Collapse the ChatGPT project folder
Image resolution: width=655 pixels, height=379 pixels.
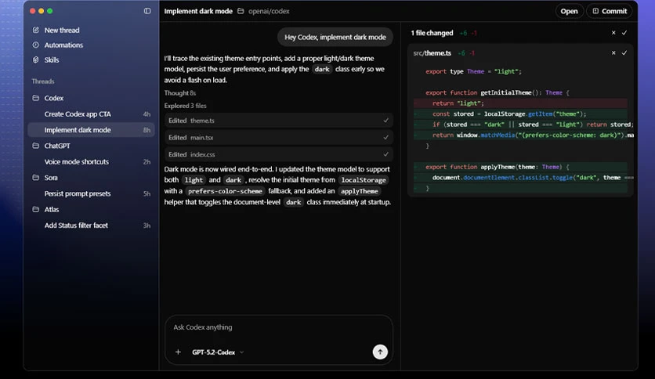click(57, 146)
